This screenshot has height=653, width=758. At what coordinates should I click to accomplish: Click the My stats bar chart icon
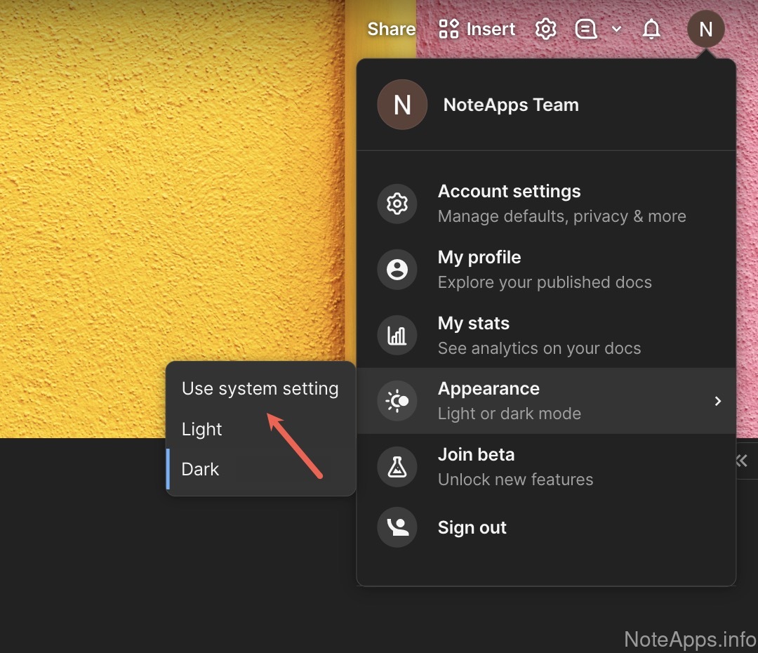tap(397, 336)
